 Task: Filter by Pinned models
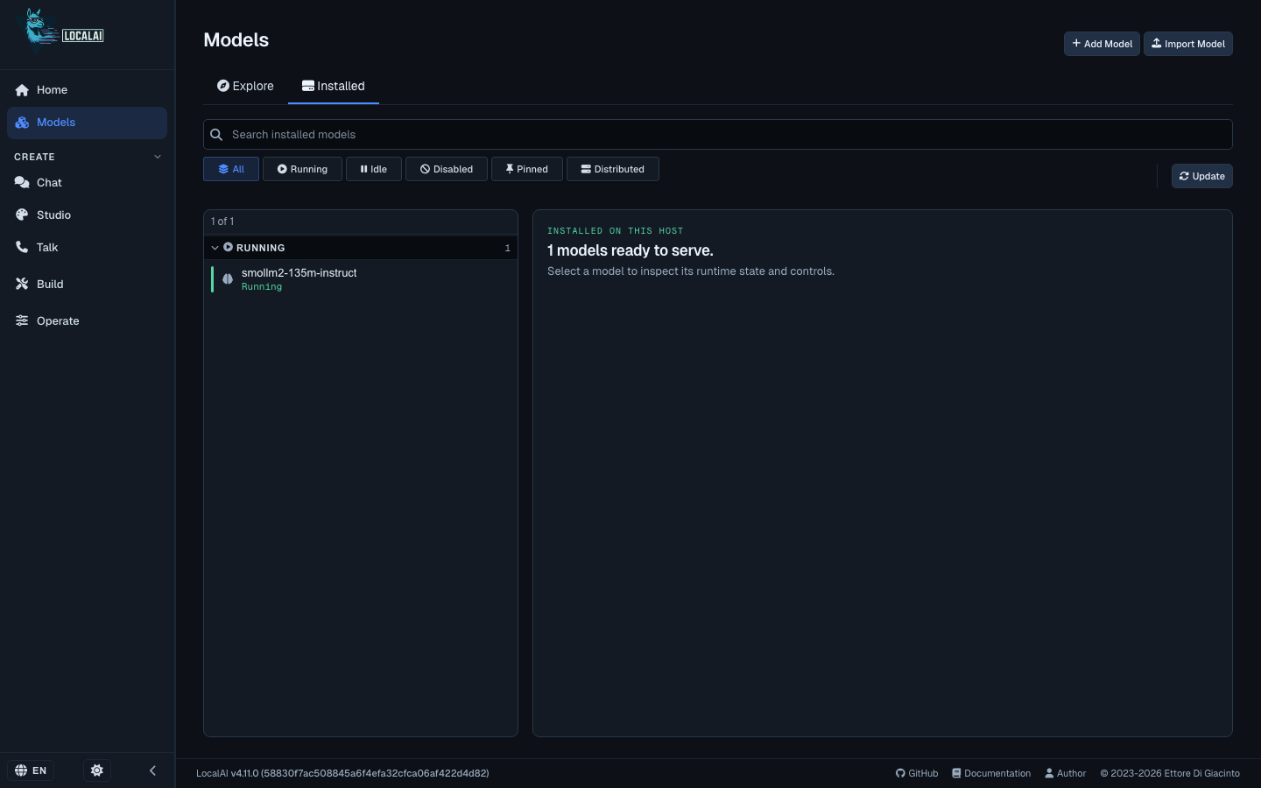[x=527, y=169]
